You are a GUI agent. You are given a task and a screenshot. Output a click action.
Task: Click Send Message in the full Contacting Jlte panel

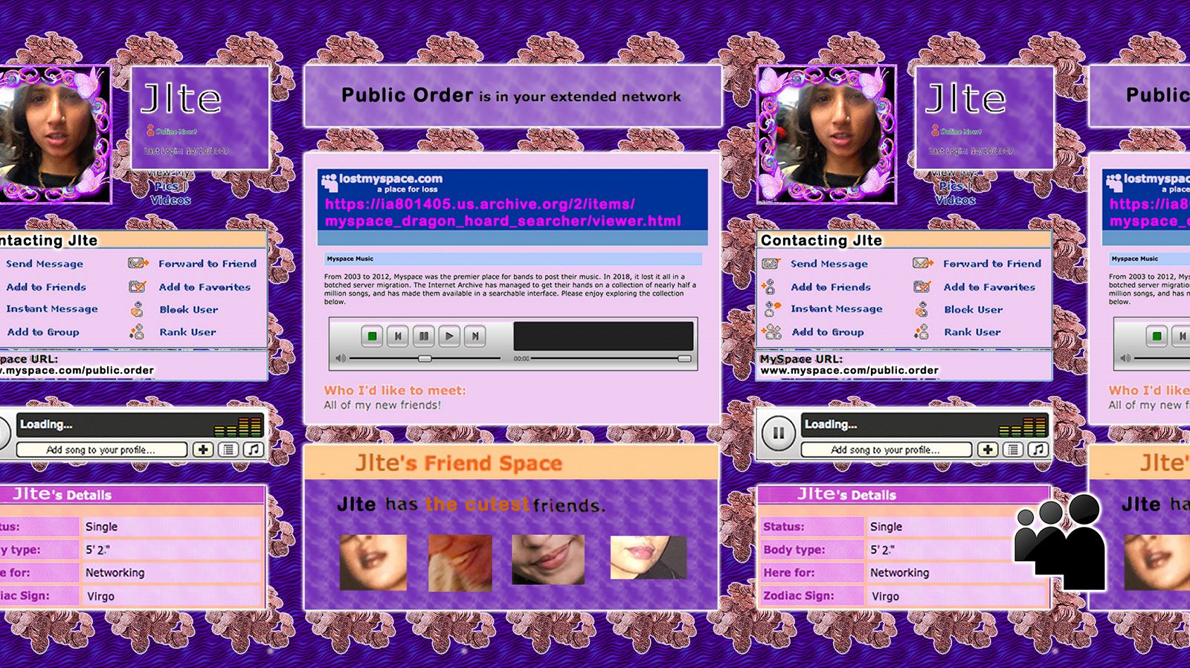829,264
